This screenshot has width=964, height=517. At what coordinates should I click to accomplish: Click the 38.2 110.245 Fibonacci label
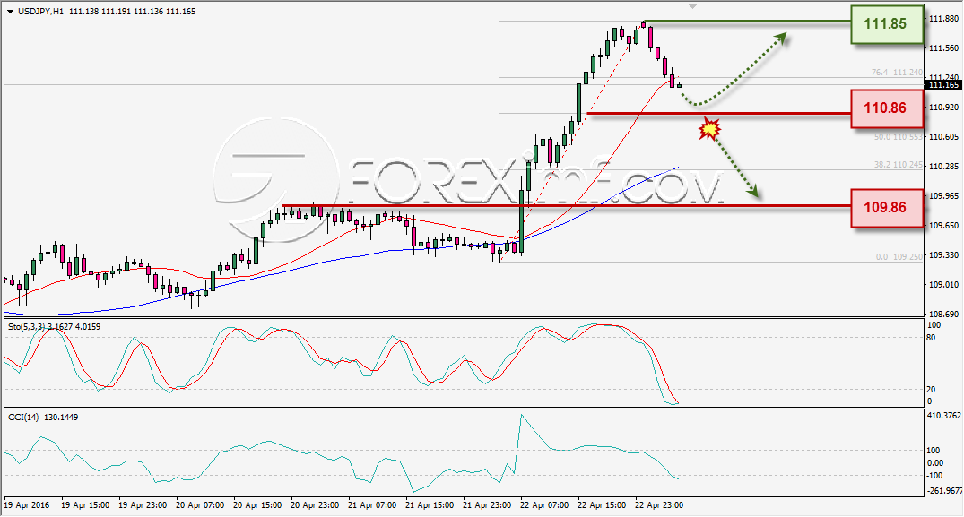tap(899, 165)
